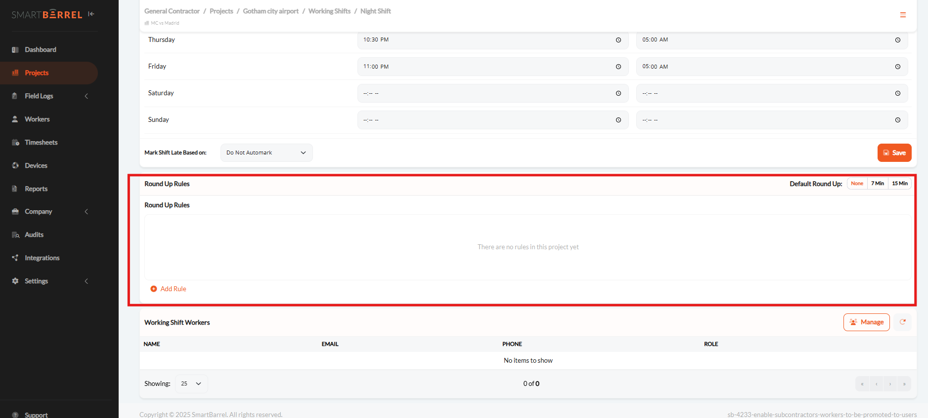This screenshot has height=418, width=928.
Task: Open Integrations from the sidebar
Action: point(42,258)
